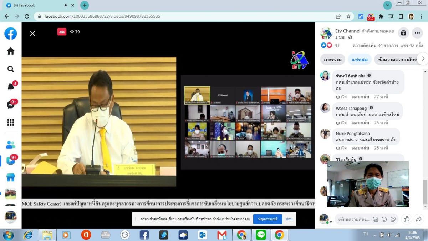
Task: Open the Messenger icon in sidebar
Action: pyautogui.click(x=11, y=105)
